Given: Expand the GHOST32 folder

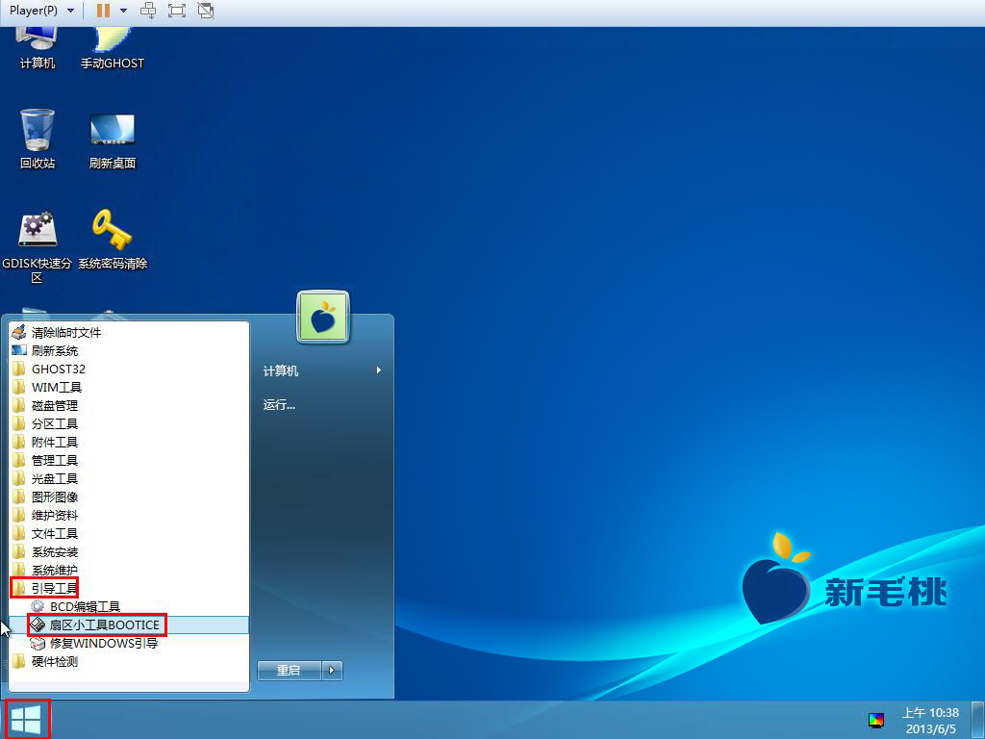Looking at the screenshot, I should (x=129, y=369).
